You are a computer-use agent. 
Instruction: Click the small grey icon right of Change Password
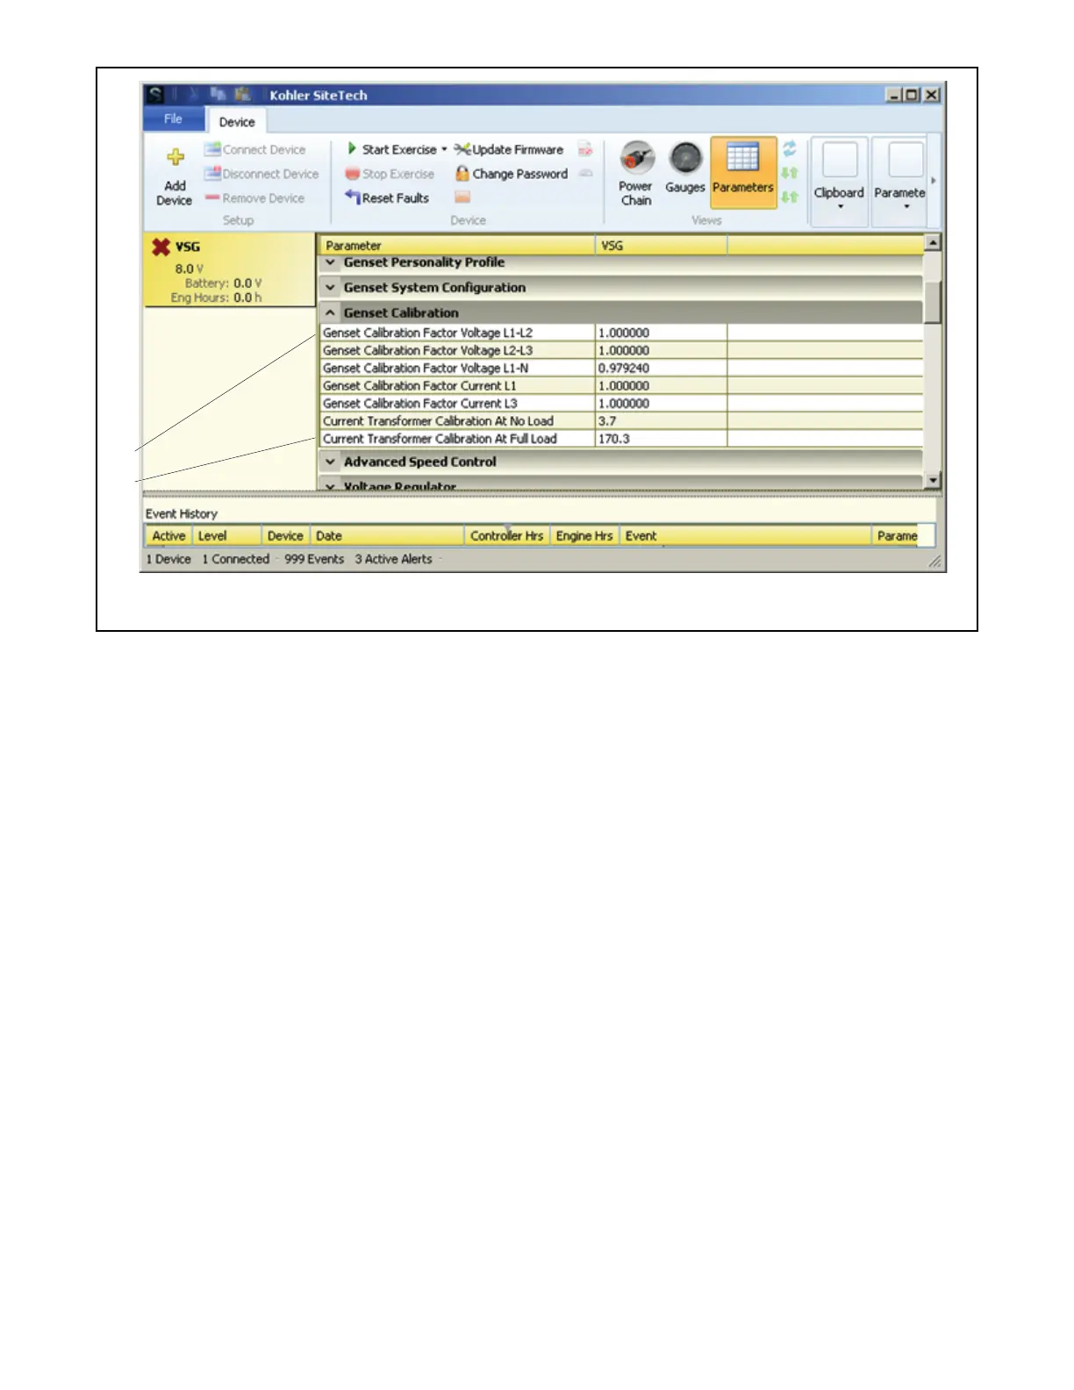click(586, 174)
